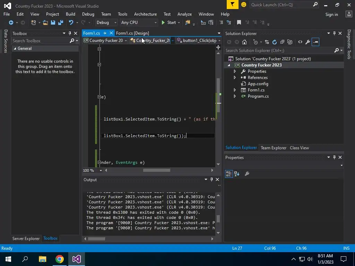Click the Pending Changes Filter clock icon
Viewport: 355px width, 266px height.
click(x=256, y=42)
